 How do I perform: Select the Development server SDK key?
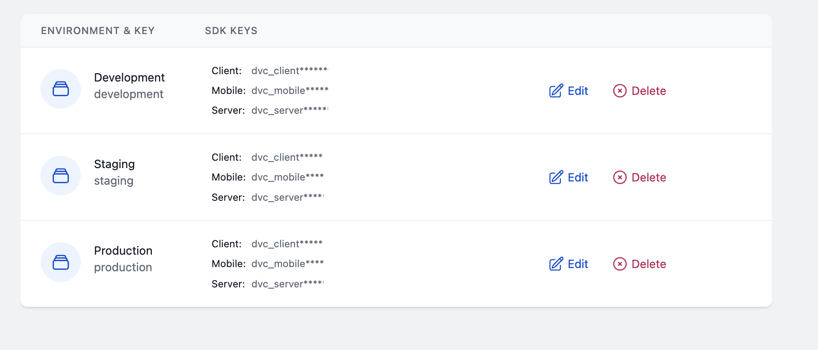pos(289,111)
